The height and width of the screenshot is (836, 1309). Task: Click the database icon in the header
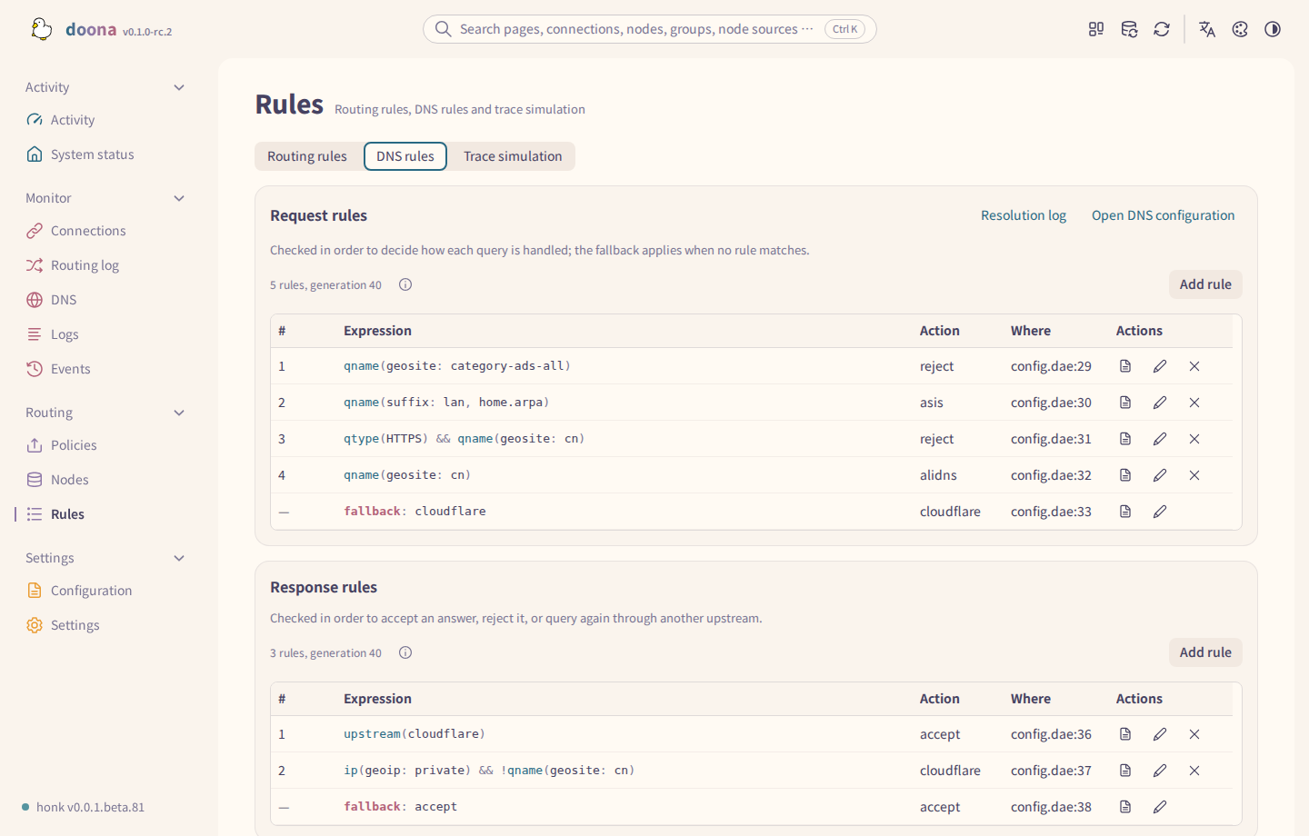point(1129,29)
